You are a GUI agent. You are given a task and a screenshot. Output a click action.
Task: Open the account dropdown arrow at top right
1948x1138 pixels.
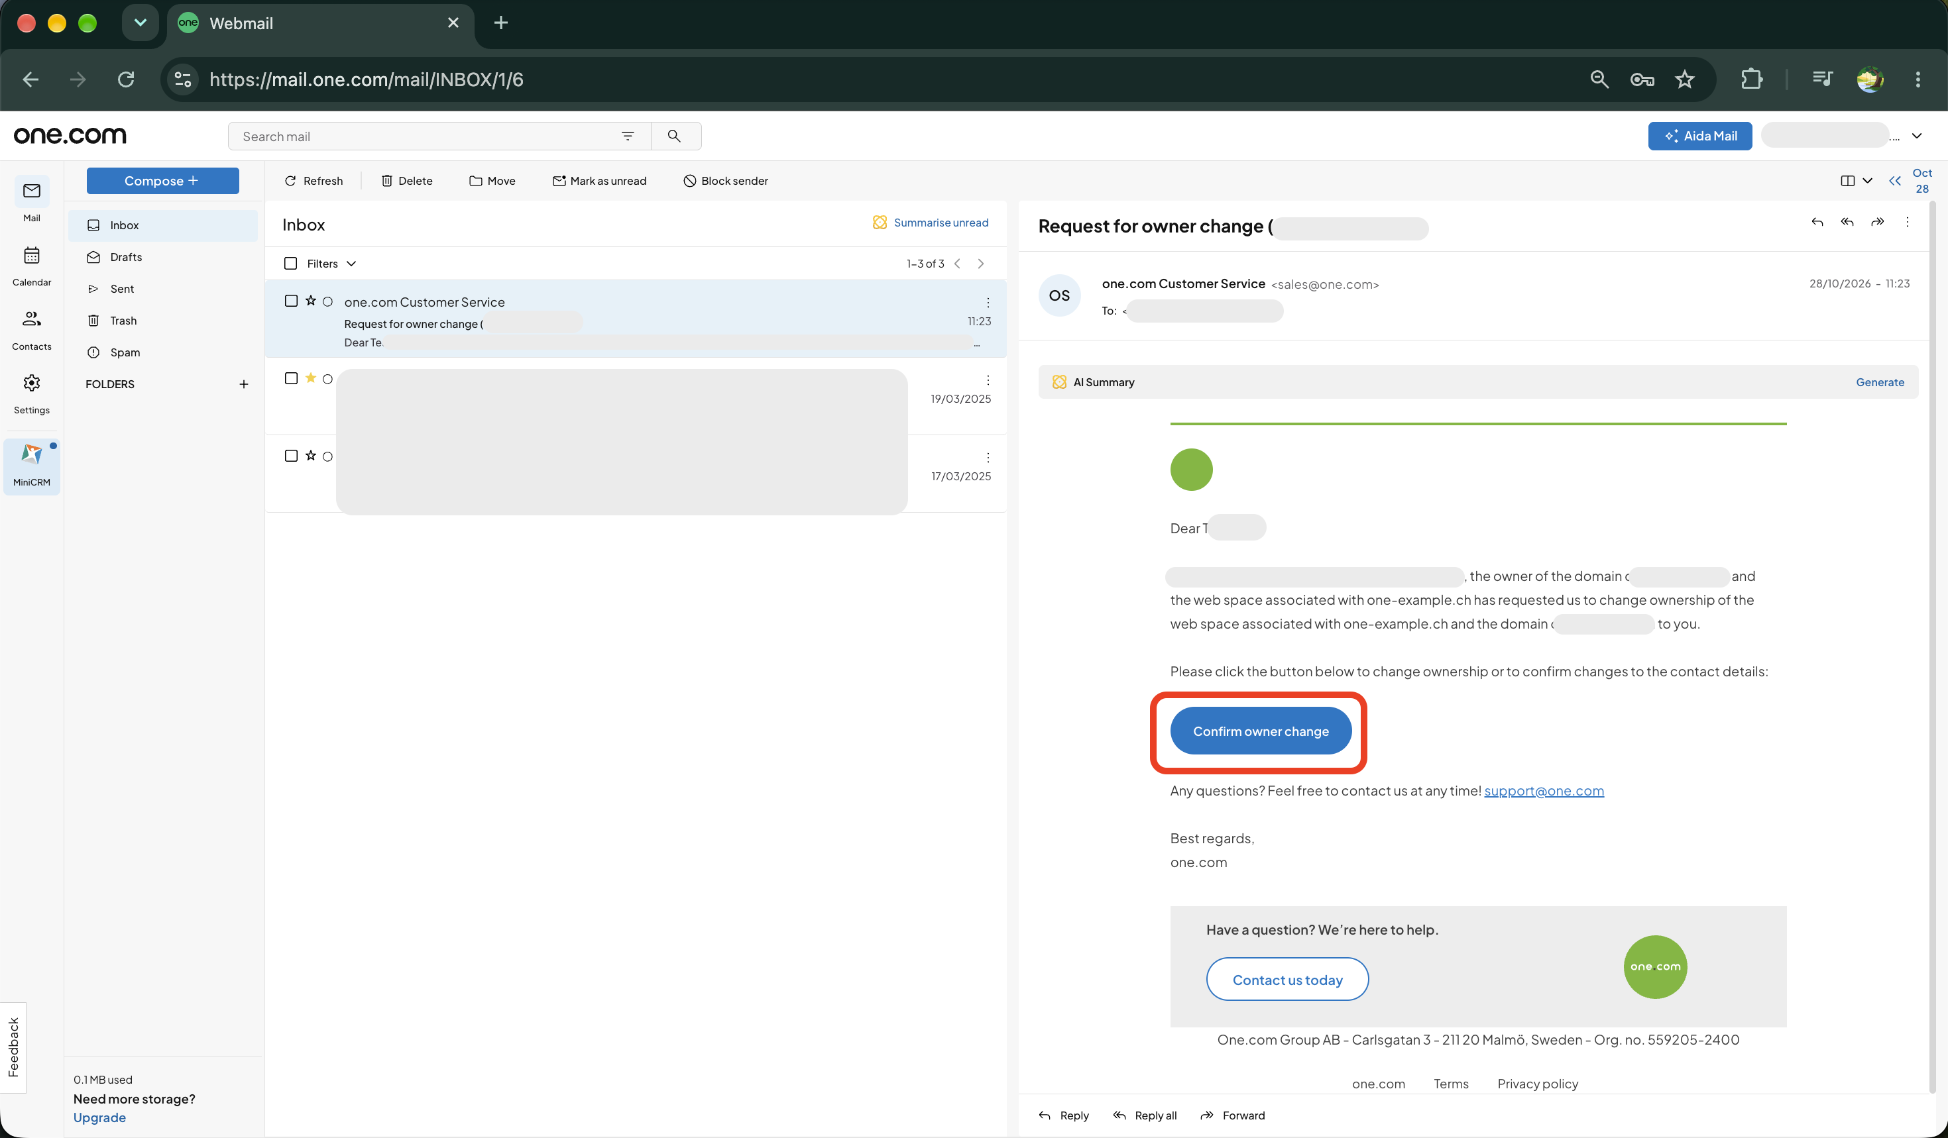point(1916,136)
